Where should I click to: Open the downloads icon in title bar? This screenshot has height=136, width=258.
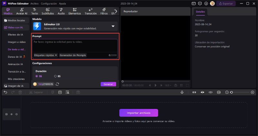206,4
